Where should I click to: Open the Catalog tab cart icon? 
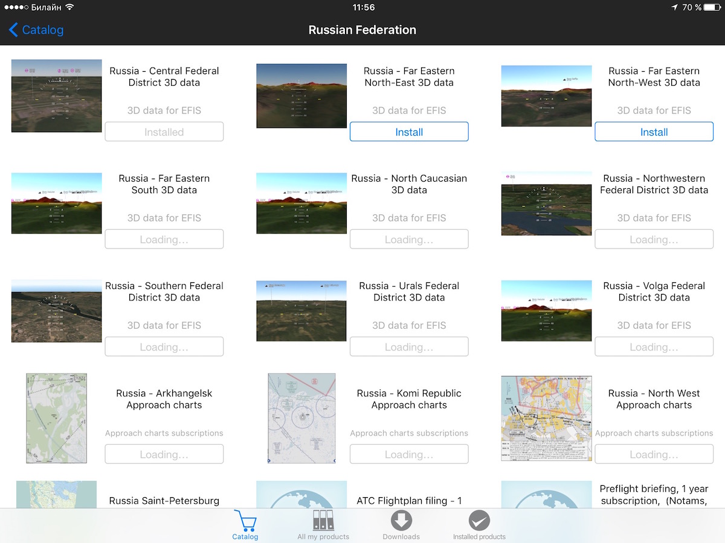(x=245, y=521)
